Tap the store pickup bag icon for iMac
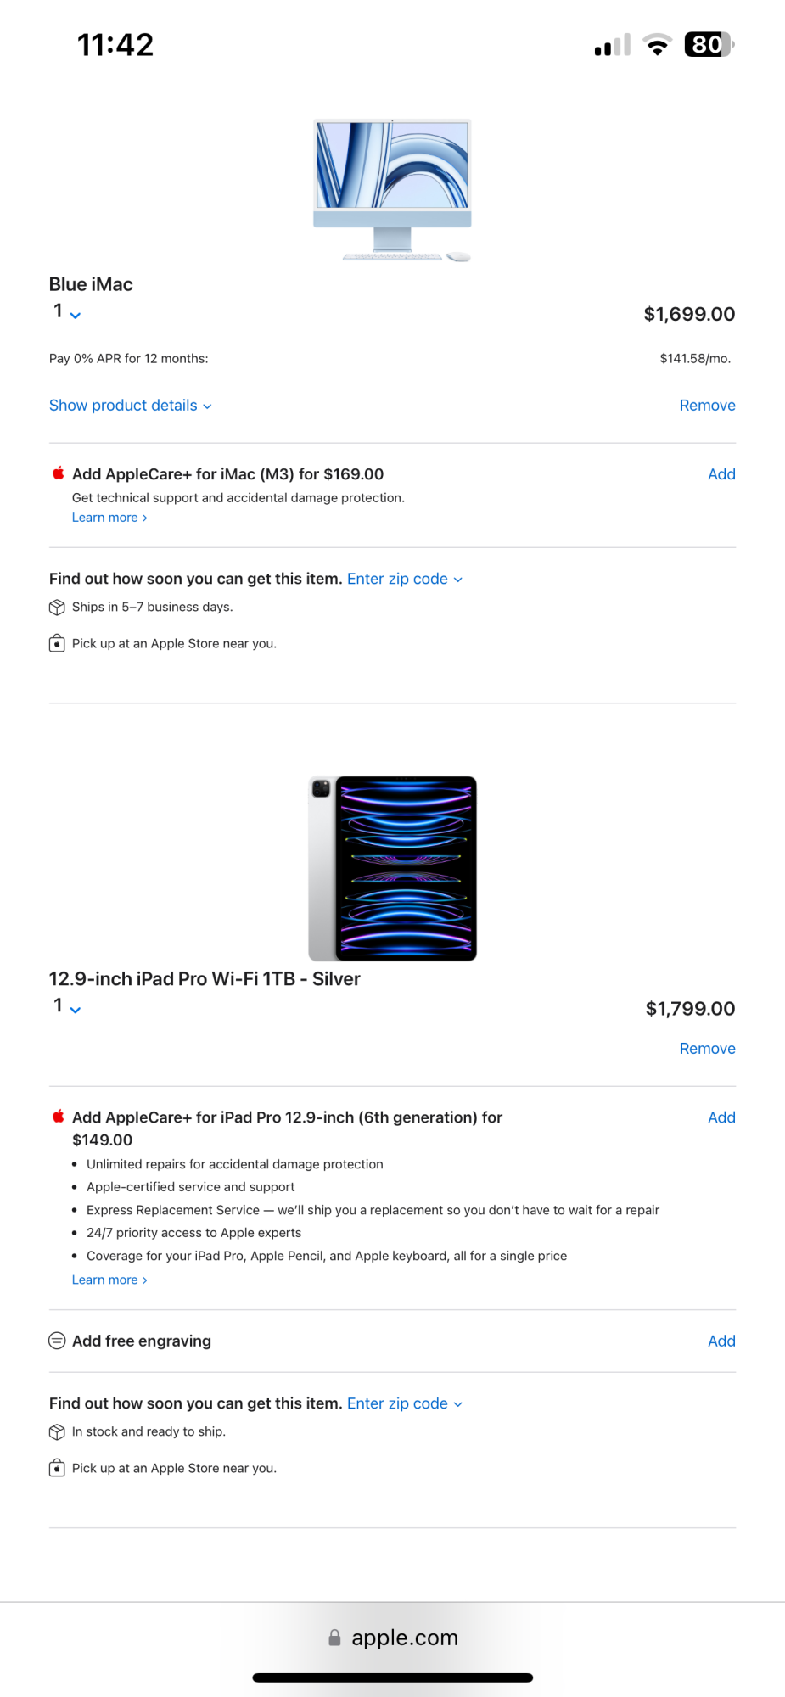Image resolution: width=785 pixels, height=1697 pixels. (57, 644)
